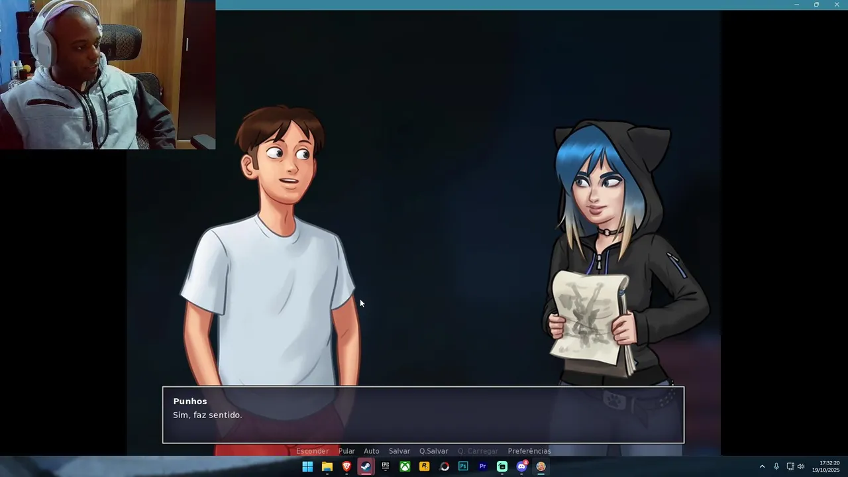The height and width of the screenshot is (477, 848).
Task: Open File Explorer from taskbar
Action: [x=327, y=466]
